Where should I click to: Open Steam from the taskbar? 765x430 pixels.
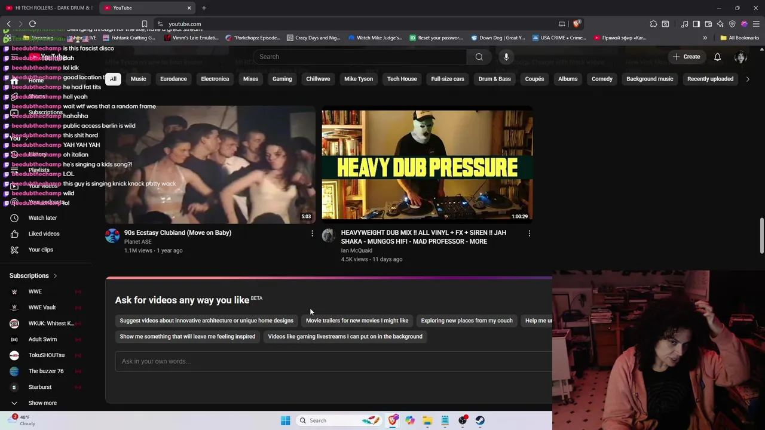point(480,420)
